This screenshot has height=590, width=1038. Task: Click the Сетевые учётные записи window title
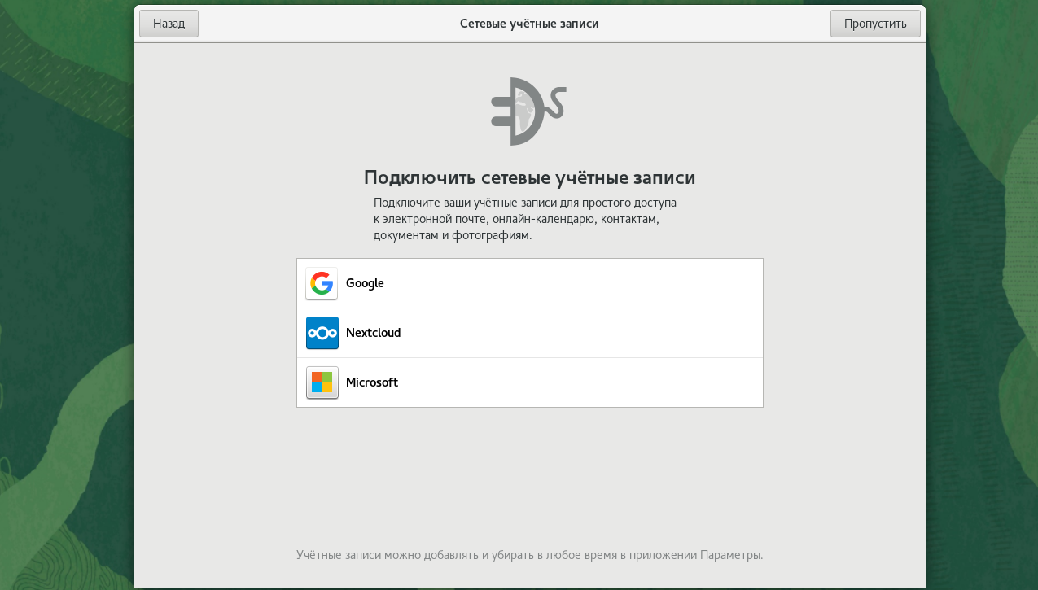point(529,24)
